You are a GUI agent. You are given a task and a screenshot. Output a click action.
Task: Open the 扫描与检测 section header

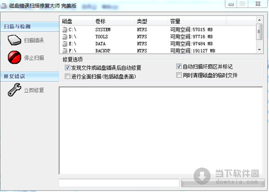pos(30,26)
